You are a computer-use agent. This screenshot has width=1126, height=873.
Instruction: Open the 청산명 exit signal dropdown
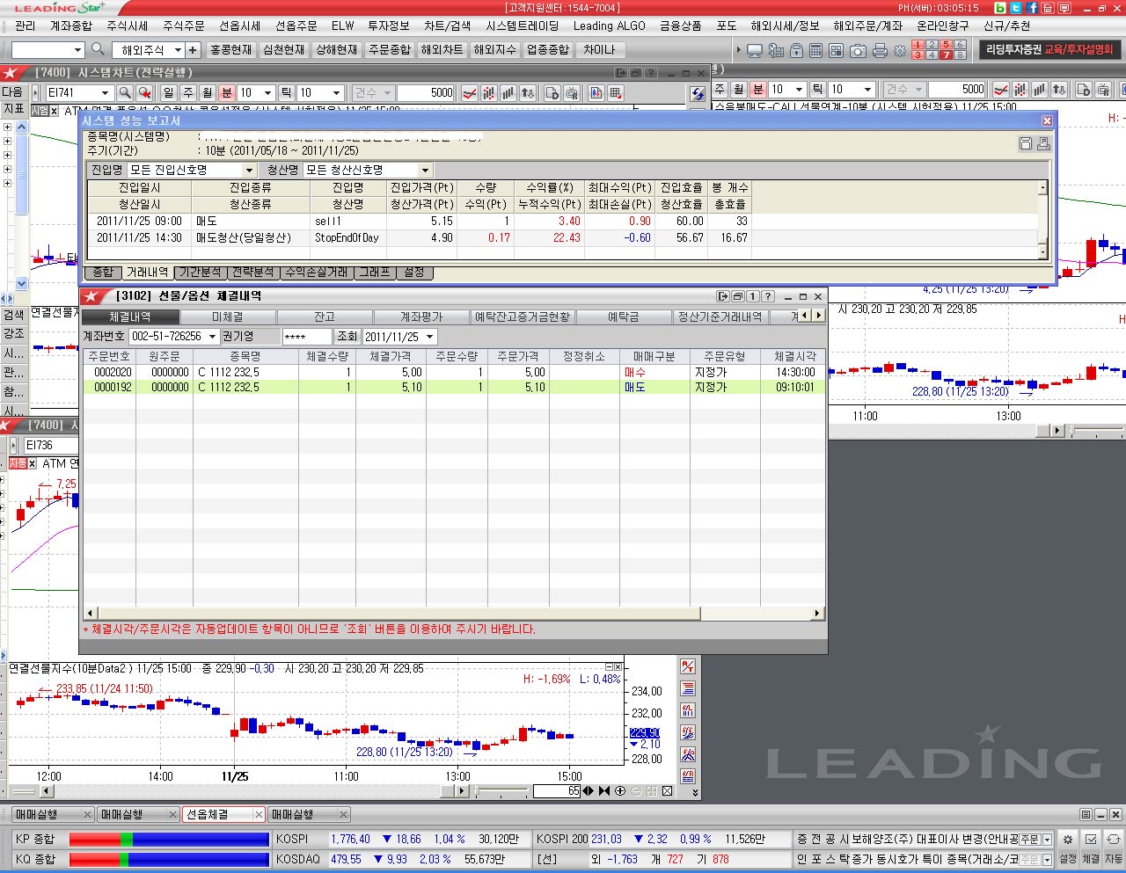(425, 170)
